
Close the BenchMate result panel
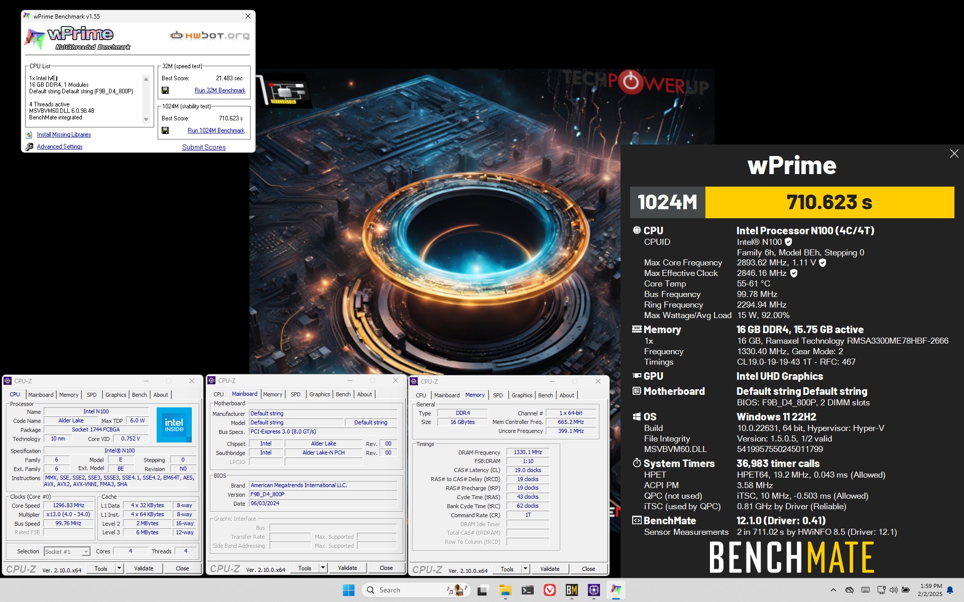click(x=954, y=154)
